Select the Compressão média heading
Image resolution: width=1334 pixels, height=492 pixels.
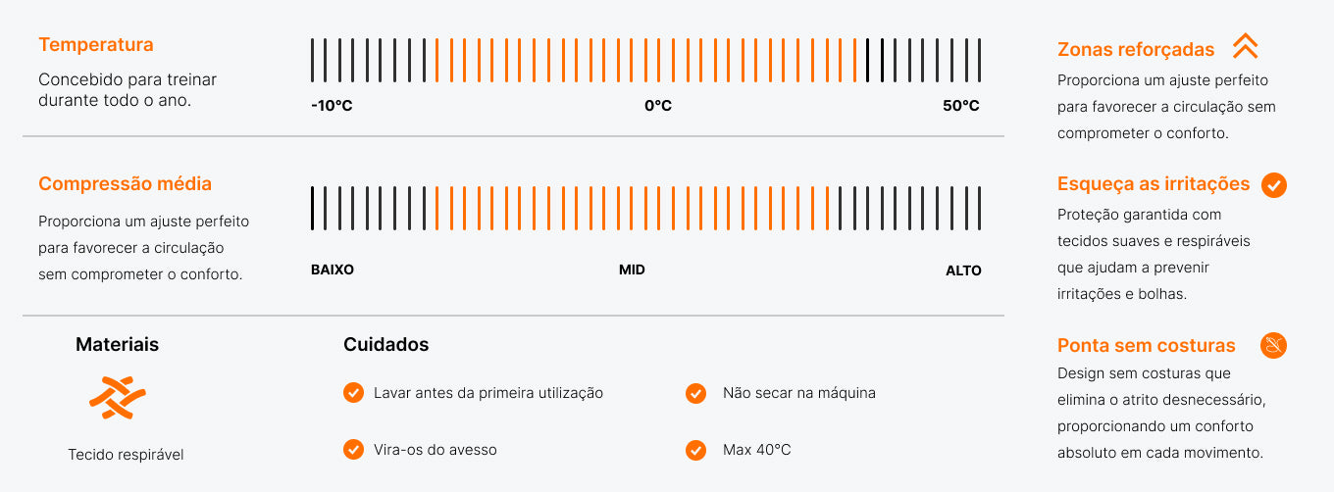[125, 184]
